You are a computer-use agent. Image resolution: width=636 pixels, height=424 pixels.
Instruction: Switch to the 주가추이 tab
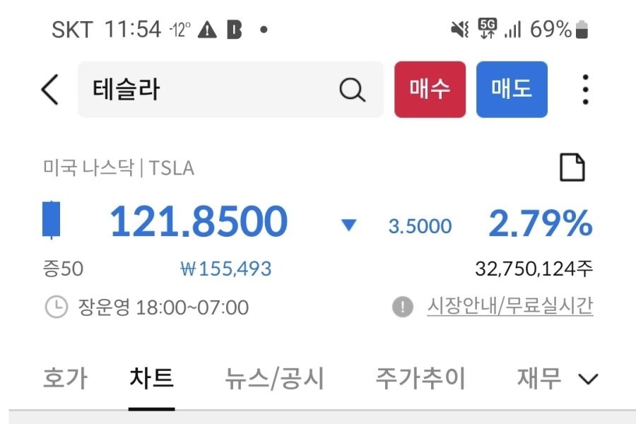[x=420, y=379]
